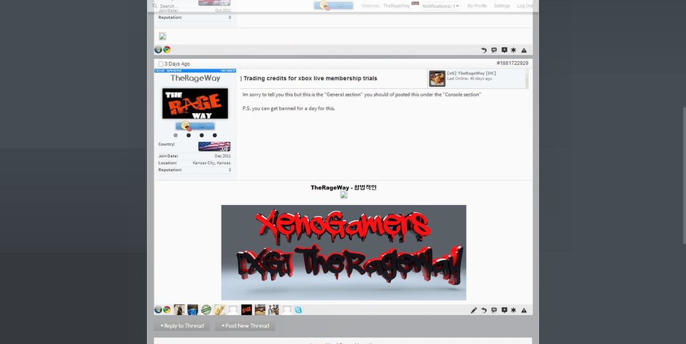Click the small avatar beside [xG] TheRageWay [DC]
The height and width of the screenshot is (344, 686).
coord(437,79)
